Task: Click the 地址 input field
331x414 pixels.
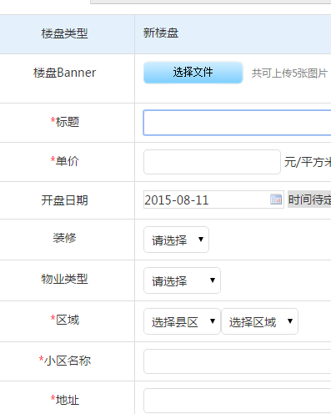Action: point(237,401)
